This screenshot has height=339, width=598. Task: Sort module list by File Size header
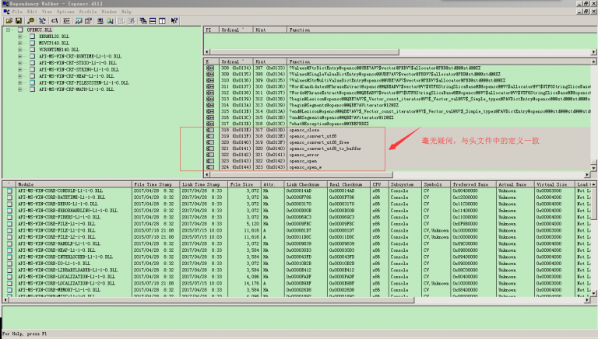241,183
